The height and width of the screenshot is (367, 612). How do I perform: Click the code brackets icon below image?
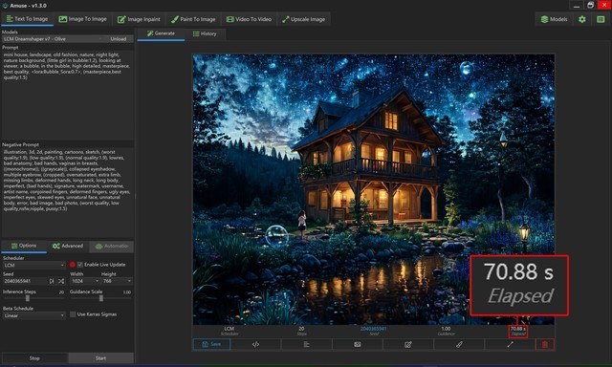[x=255, y=344]
